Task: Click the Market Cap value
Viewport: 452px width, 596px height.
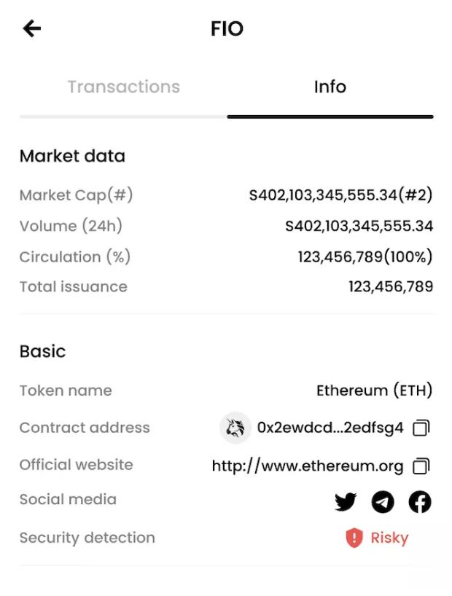Action: coord(340,195)
